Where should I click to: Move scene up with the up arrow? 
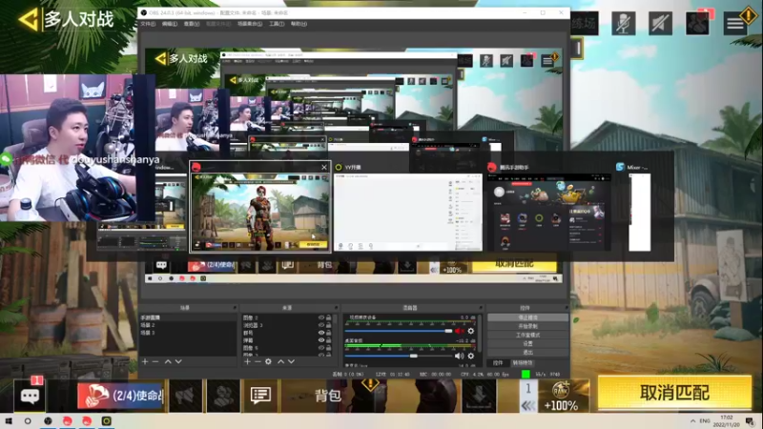coord(168,362)
